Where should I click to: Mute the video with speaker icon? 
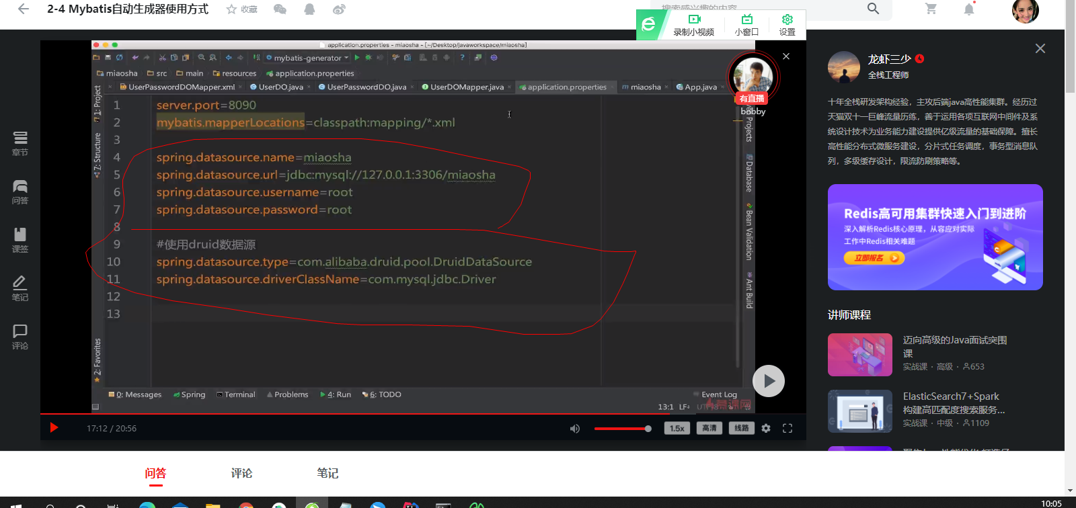[575, 429]
